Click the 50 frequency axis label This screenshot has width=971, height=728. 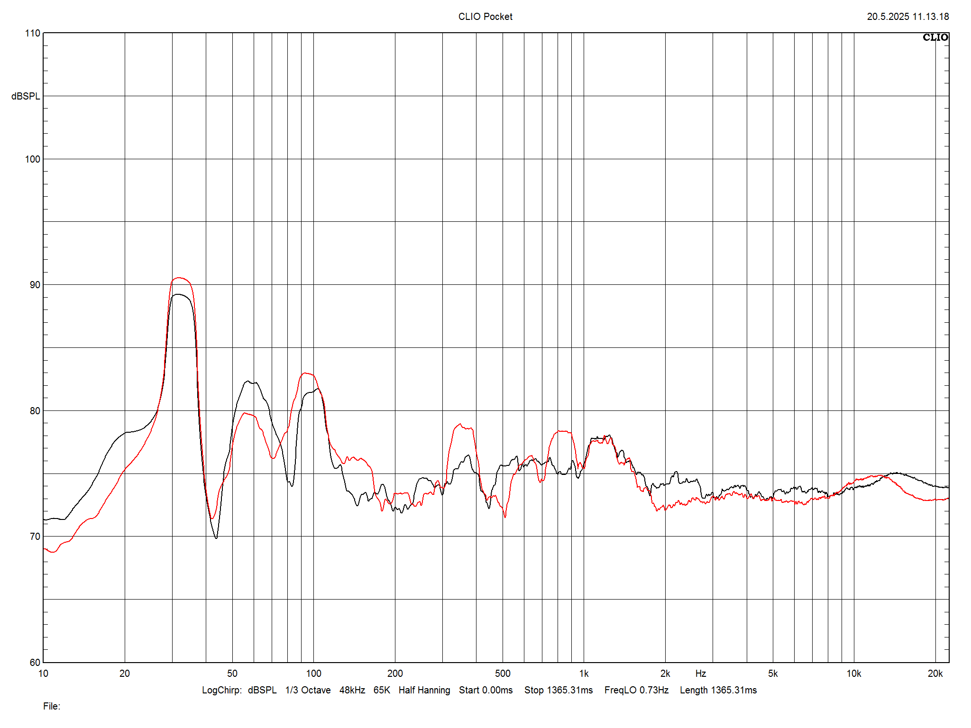(x=232, y=673)
